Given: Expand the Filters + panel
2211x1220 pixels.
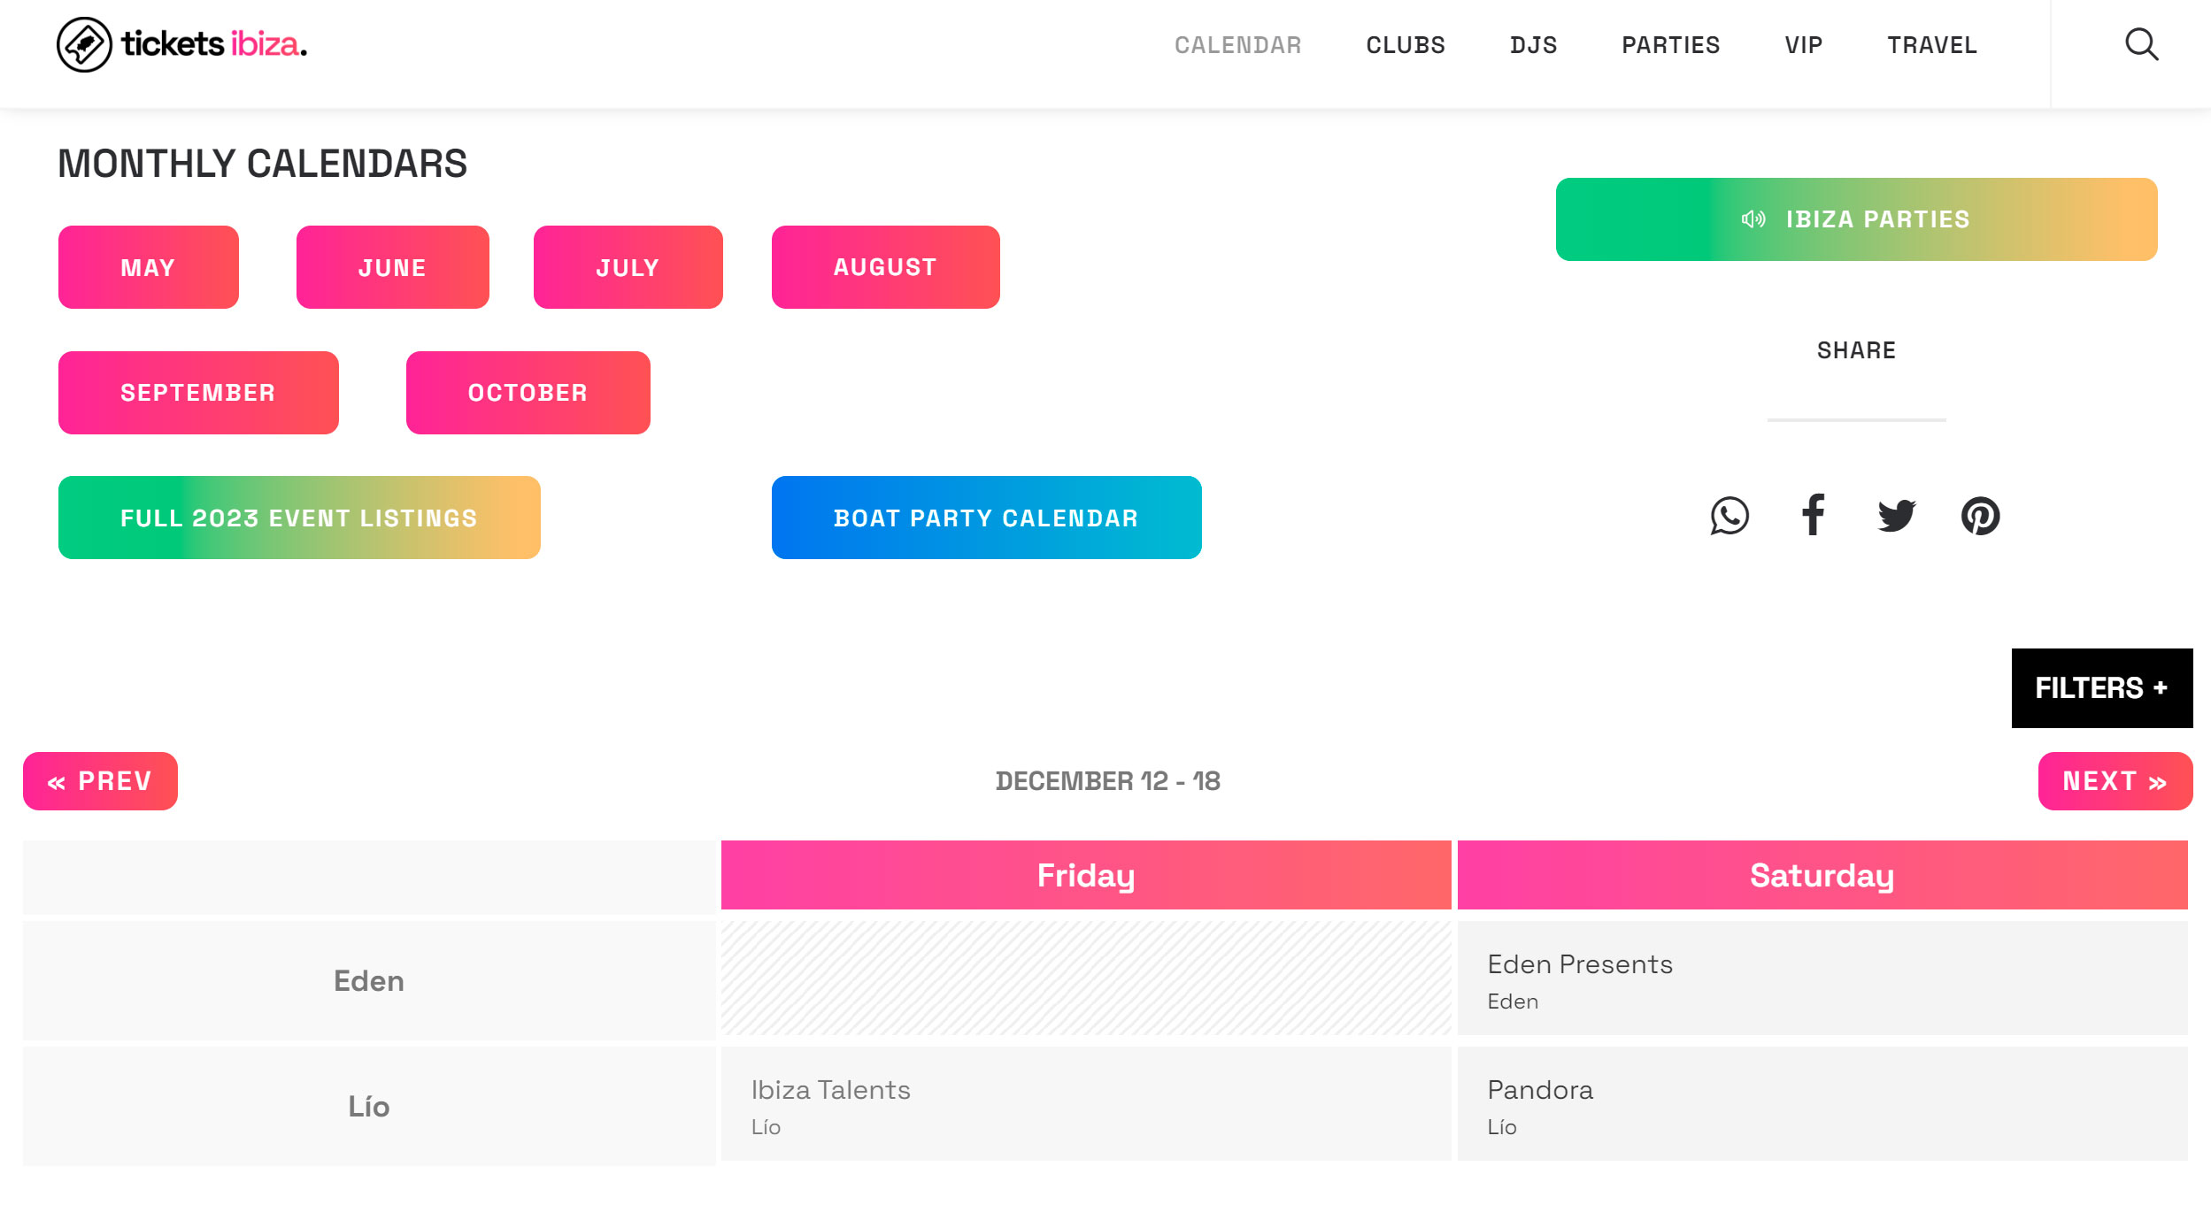Looking at the screenshot, I should (x=2102, y=688).
